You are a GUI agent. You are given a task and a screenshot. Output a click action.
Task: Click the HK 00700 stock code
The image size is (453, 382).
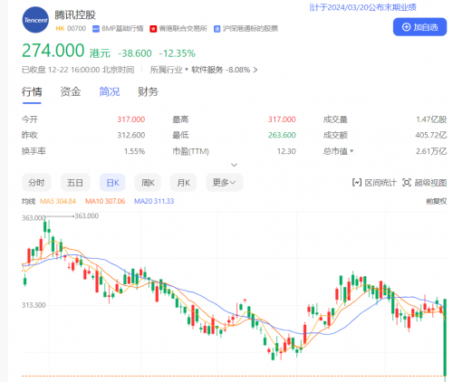[x=71, y=29]
